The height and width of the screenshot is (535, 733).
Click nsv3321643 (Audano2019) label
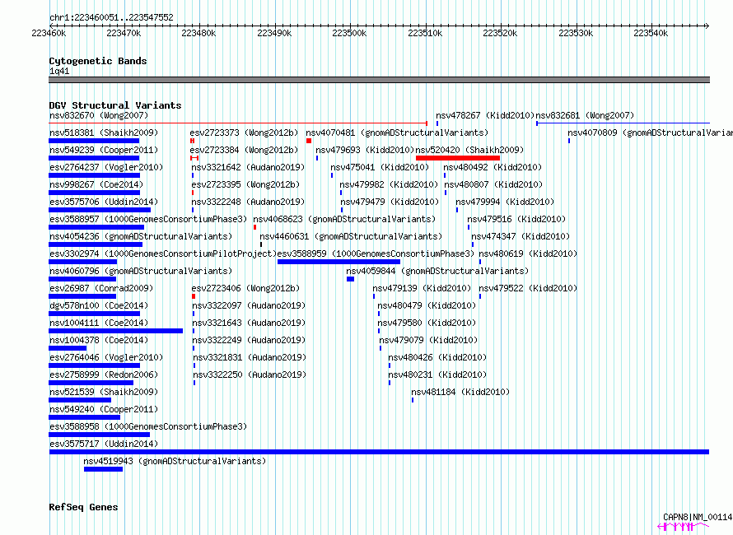[250, 323]
